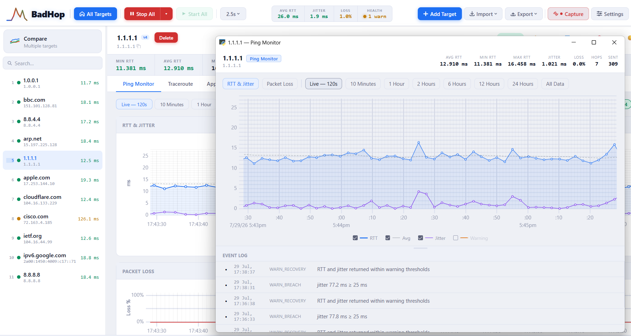Image resolution: width=631 pixels, height=336 pixels.
Task: Click the blue RTT legend line swatch
Action: 364,238
